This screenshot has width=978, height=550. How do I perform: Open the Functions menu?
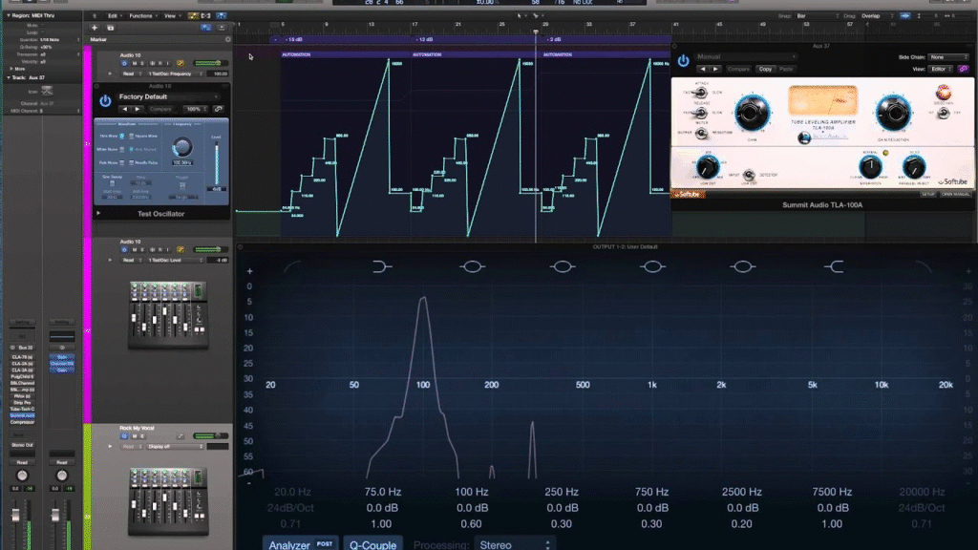coord(142,16)
